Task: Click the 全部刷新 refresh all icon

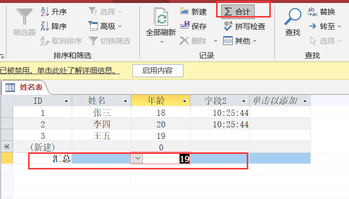Action: coord(161,17)
